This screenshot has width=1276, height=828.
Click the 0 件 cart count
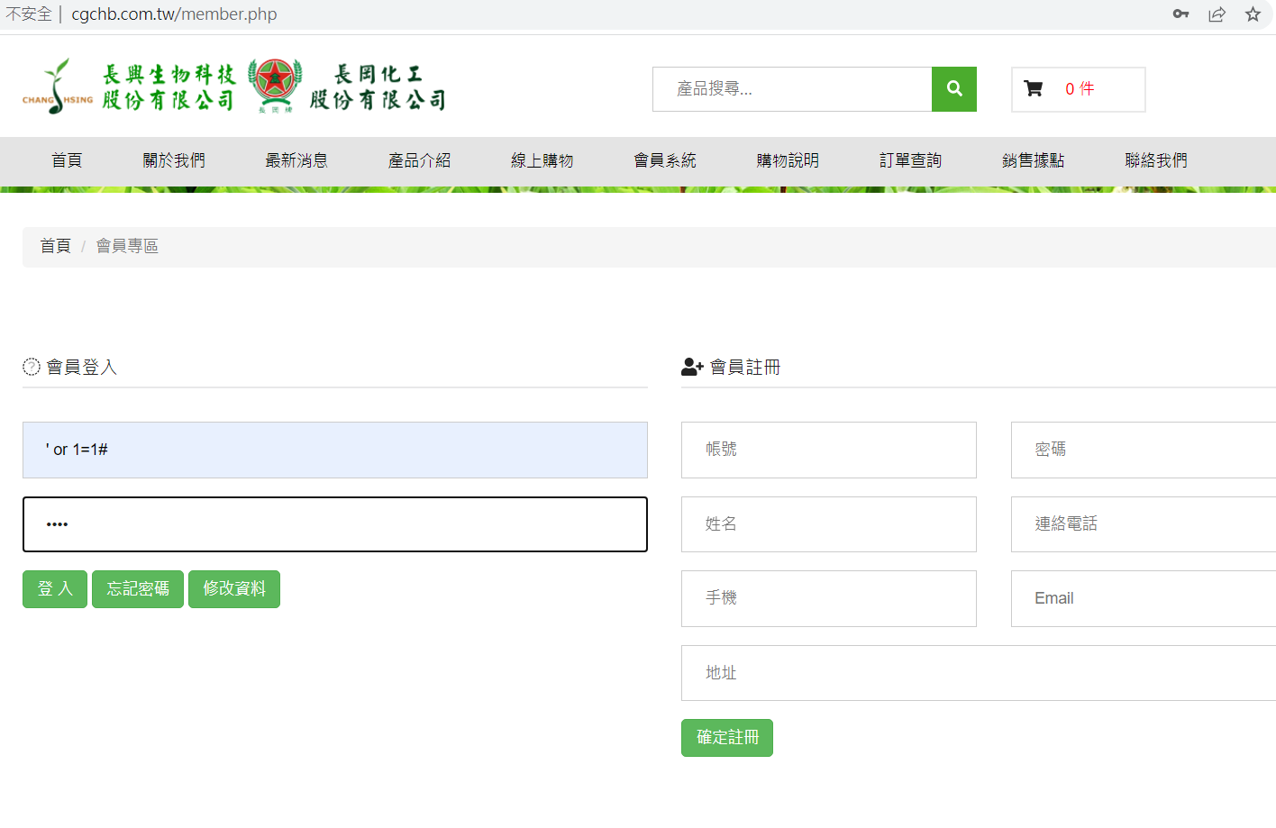click(x=1080, y=88)
